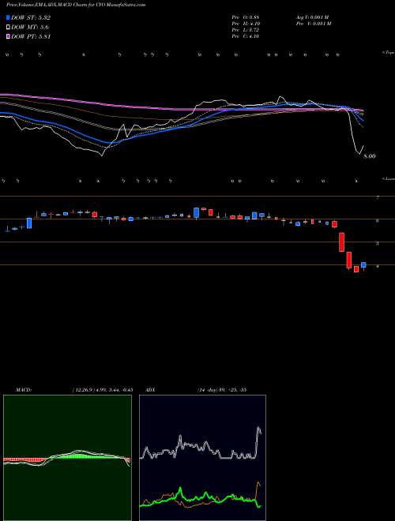Click the Avg V: 0.001 M value
Screen dimensions: 395x521
[312, 17]
